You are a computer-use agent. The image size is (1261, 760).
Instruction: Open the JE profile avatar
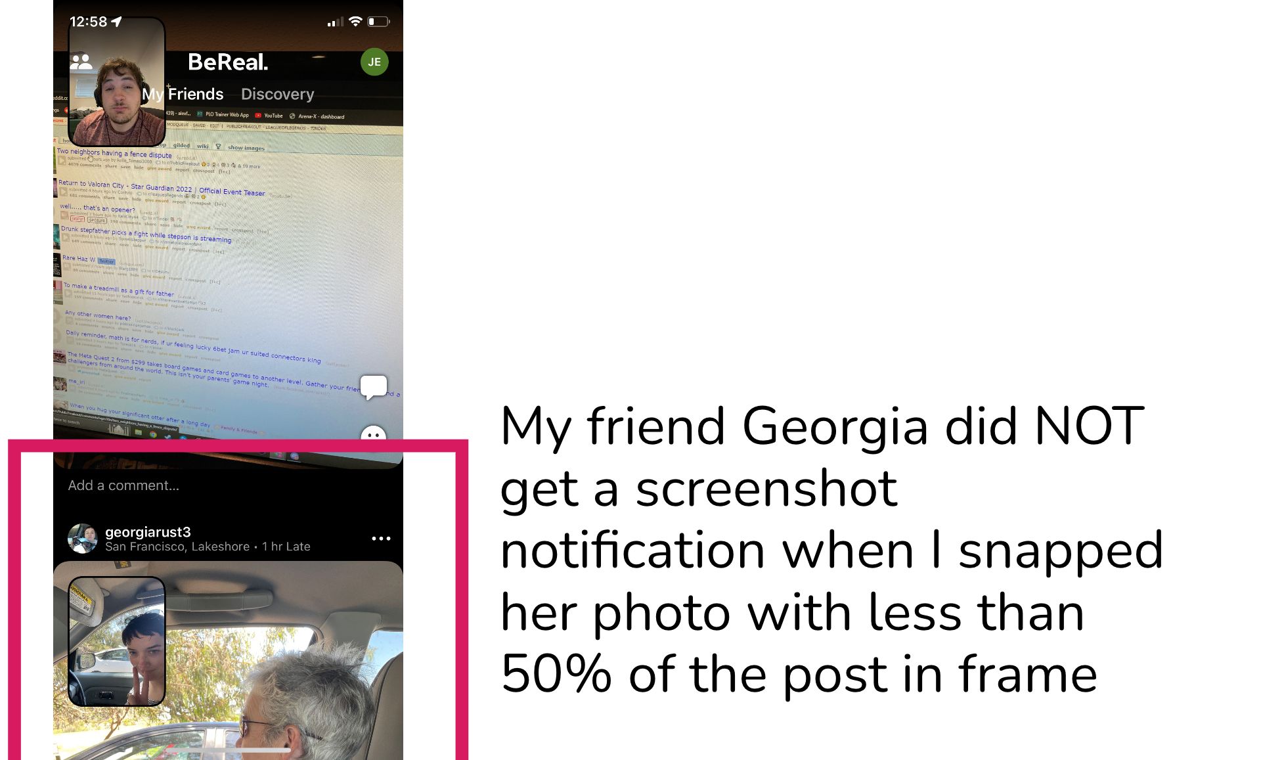coord(374,62)
